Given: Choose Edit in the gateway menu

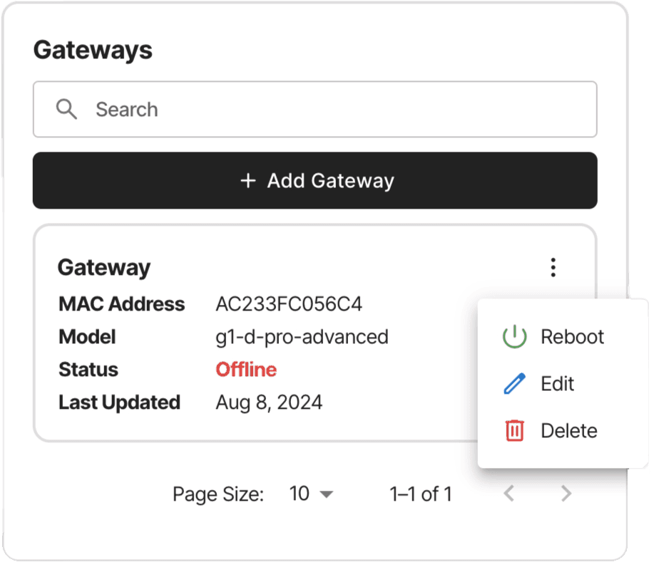Looking at the screenshot, I should coord(553,384).
